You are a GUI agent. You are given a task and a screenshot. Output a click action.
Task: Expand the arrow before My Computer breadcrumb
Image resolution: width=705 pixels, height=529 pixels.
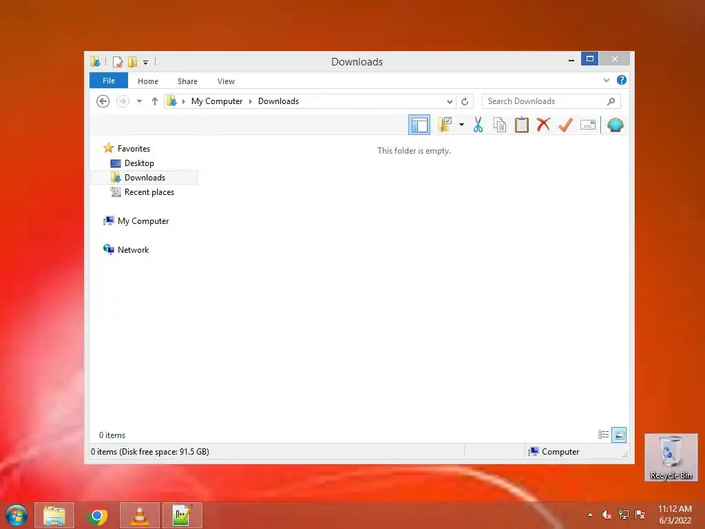pyautogui.click(x=183, y=101)
